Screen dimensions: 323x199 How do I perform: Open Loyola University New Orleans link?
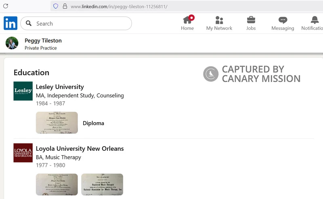(x=80, y=148)
